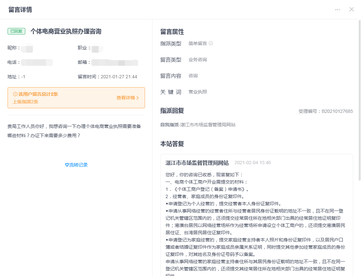
Task: Click the masked email address after 邮箱
Action: tap(114, 62)
